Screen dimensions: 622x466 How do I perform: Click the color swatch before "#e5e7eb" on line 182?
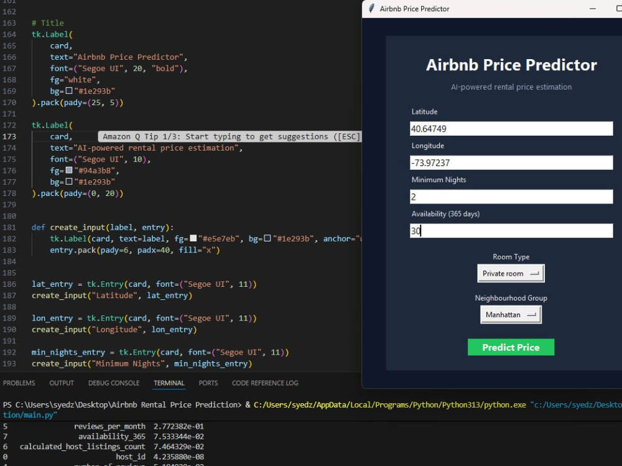(x=193, y=238)
